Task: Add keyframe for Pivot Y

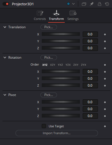Action: [105, 109]
